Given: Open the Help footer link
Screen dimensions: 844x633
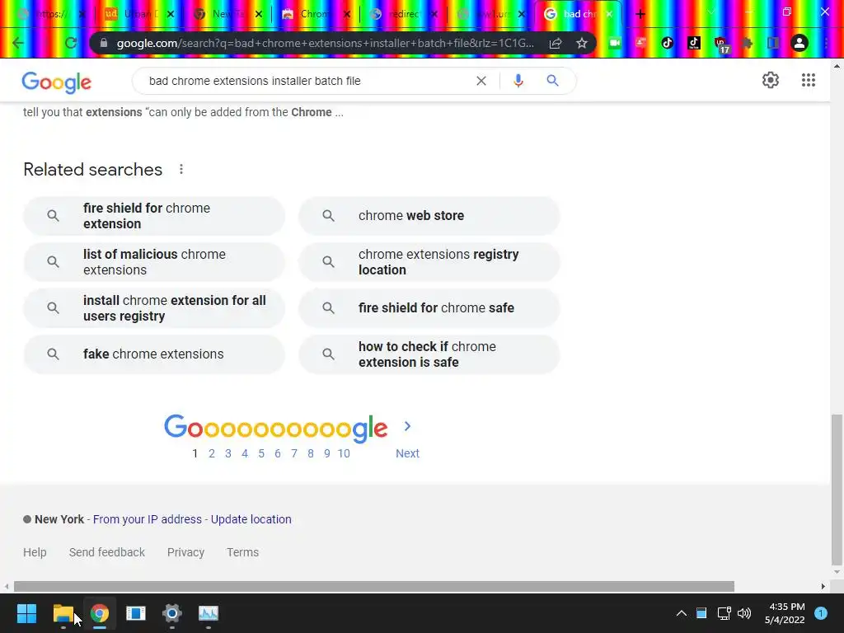Looking at the screenshot, I should pos(35,552).
